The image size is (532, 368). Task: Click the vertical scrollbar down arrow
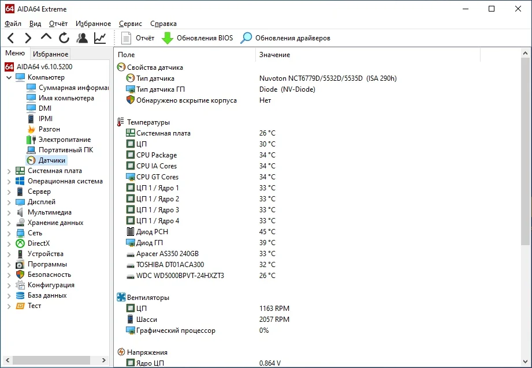click(525, 362)
